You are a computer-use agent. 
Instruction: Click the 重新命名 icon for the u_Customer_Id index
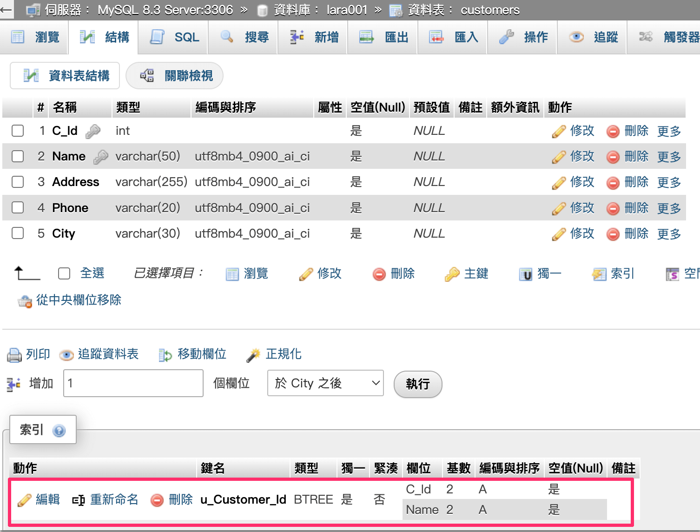tap(78, 500)
